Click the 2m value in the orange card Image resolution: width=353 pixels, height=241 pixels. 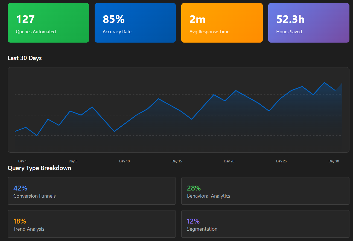pos(197,19)
